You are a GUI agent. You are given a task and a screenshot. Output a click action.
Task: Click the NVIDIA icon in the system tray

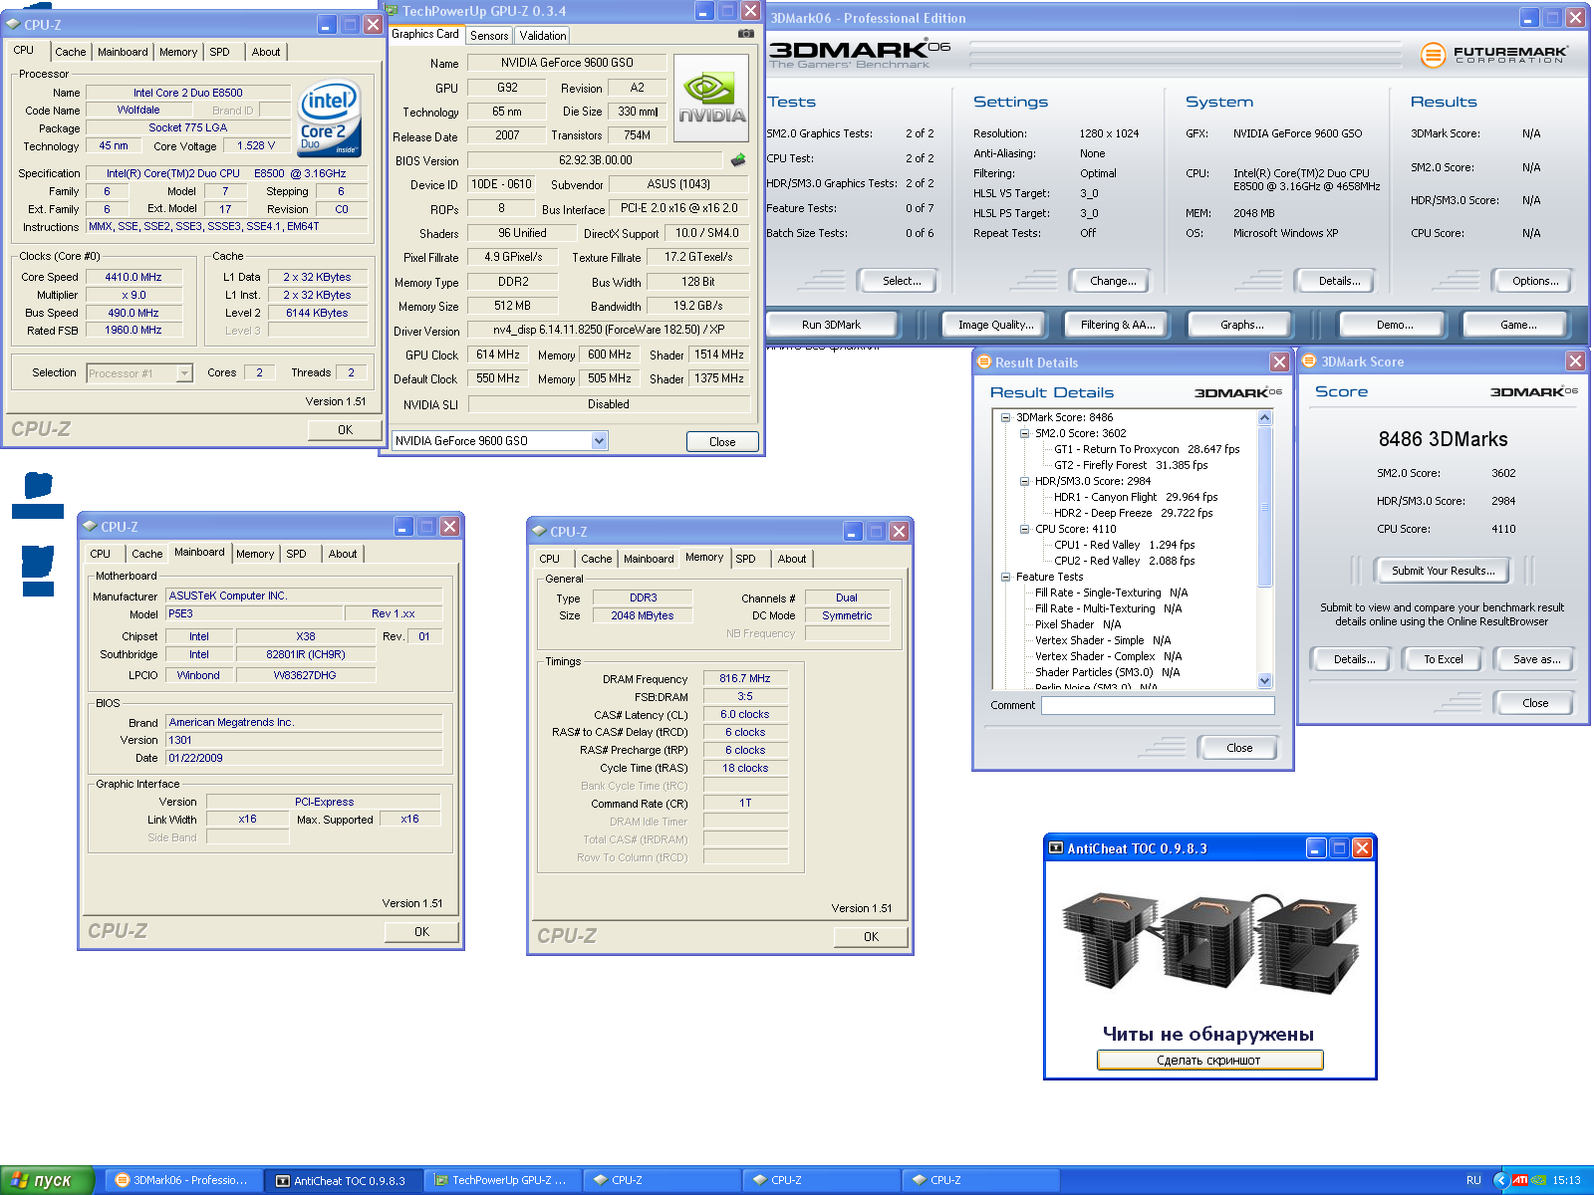1538,1180
